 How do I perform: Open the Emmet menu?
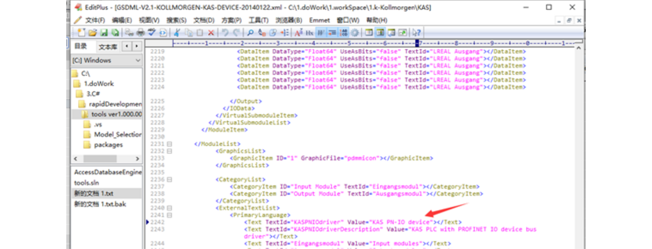(319, 20)
